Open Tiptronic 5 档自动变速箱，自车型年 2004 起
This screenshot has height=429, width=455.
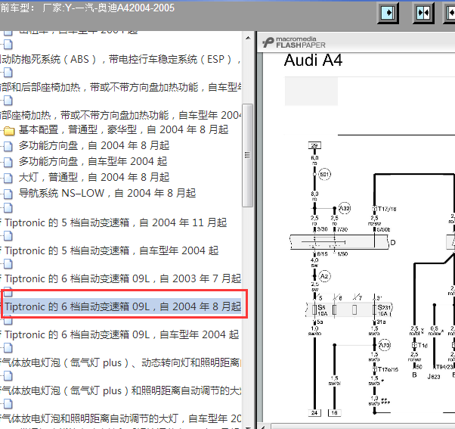coord(110,250)
